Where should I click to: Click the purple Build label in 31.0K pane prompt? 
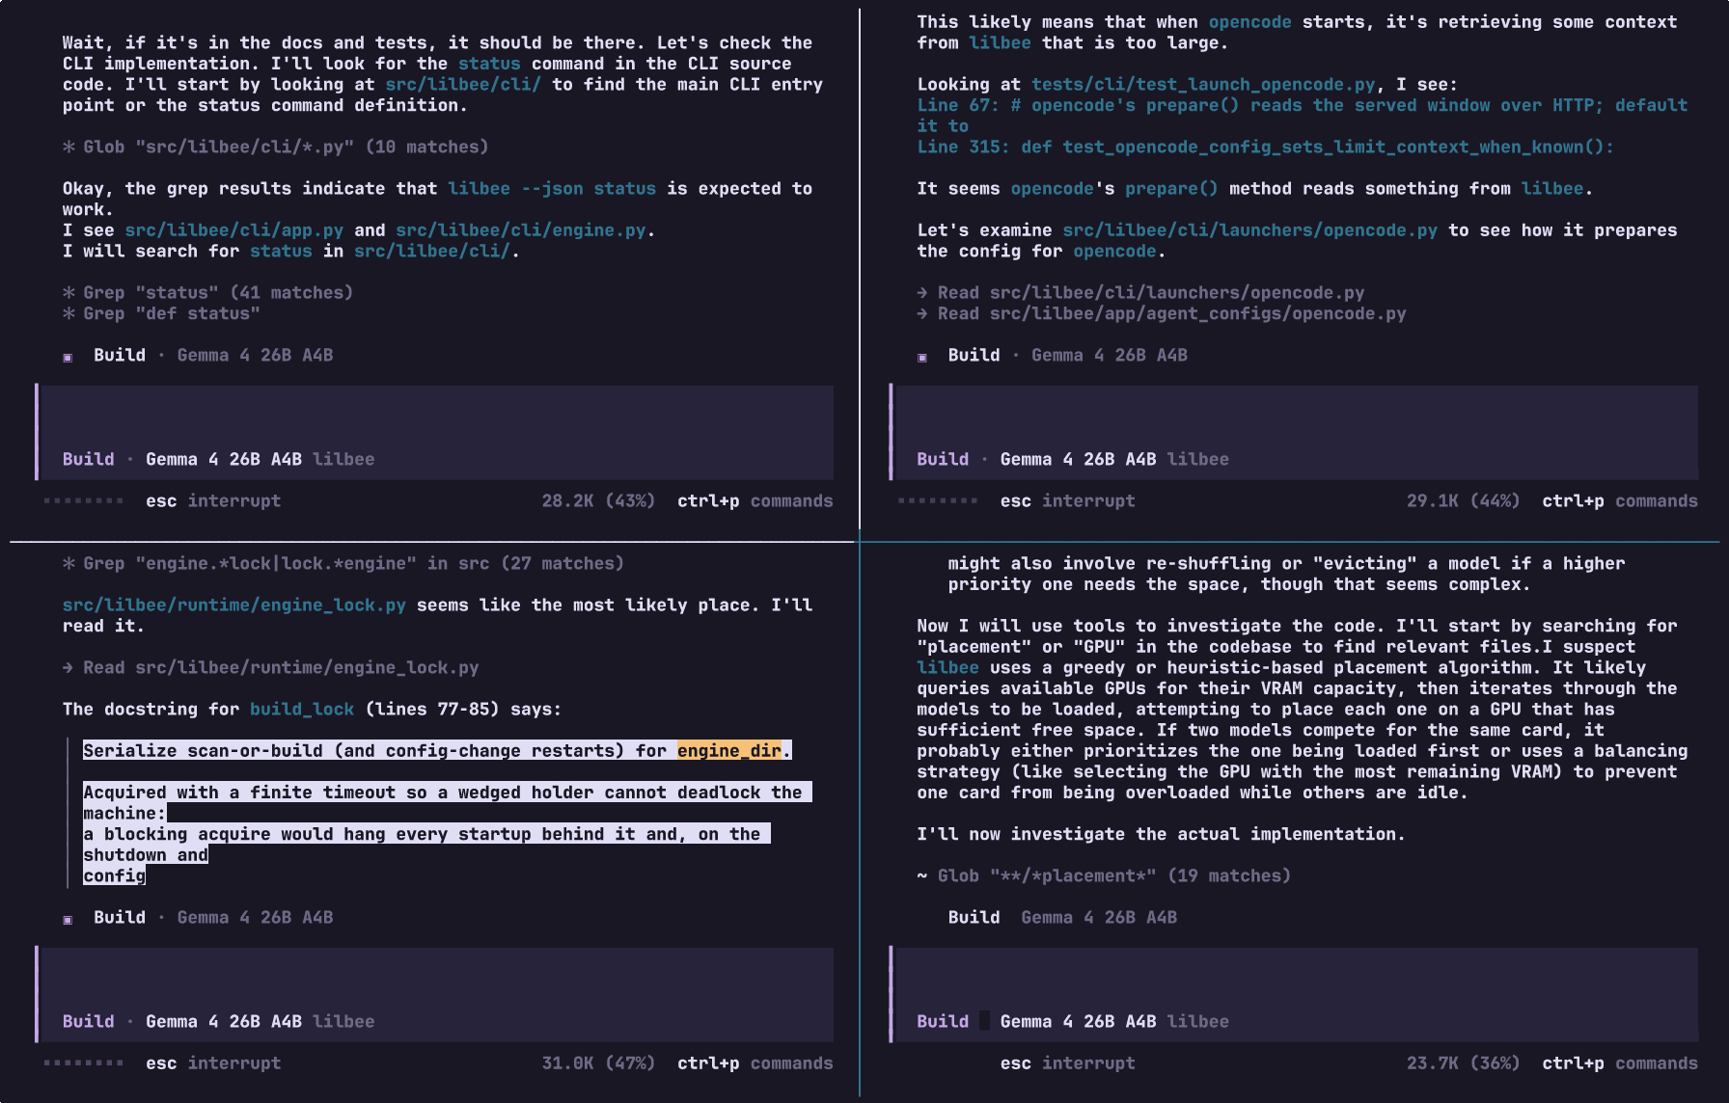[89, 1021]
